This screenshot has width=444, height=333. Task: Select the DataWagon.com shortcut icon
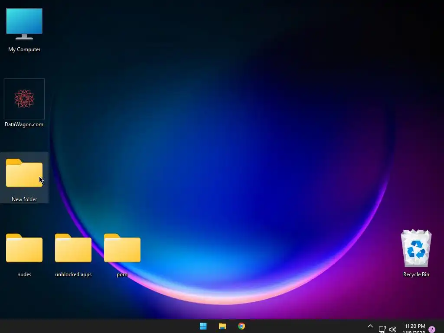coord(24,99)
